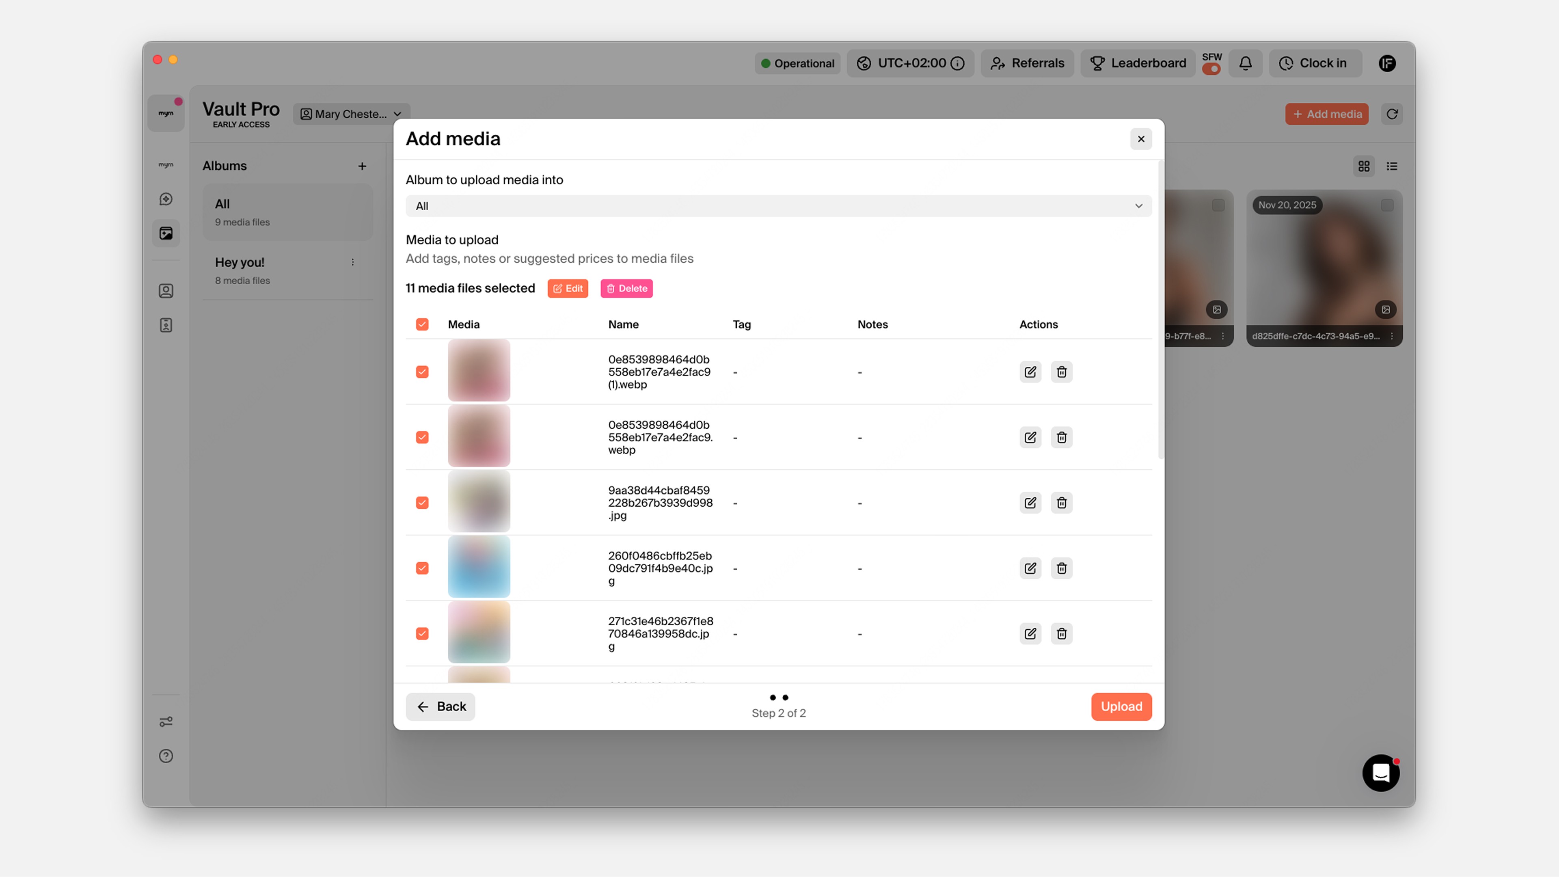
Task: Open the profile card icon in sidebar
Action: pyautogui.click(x=166, y=291)
